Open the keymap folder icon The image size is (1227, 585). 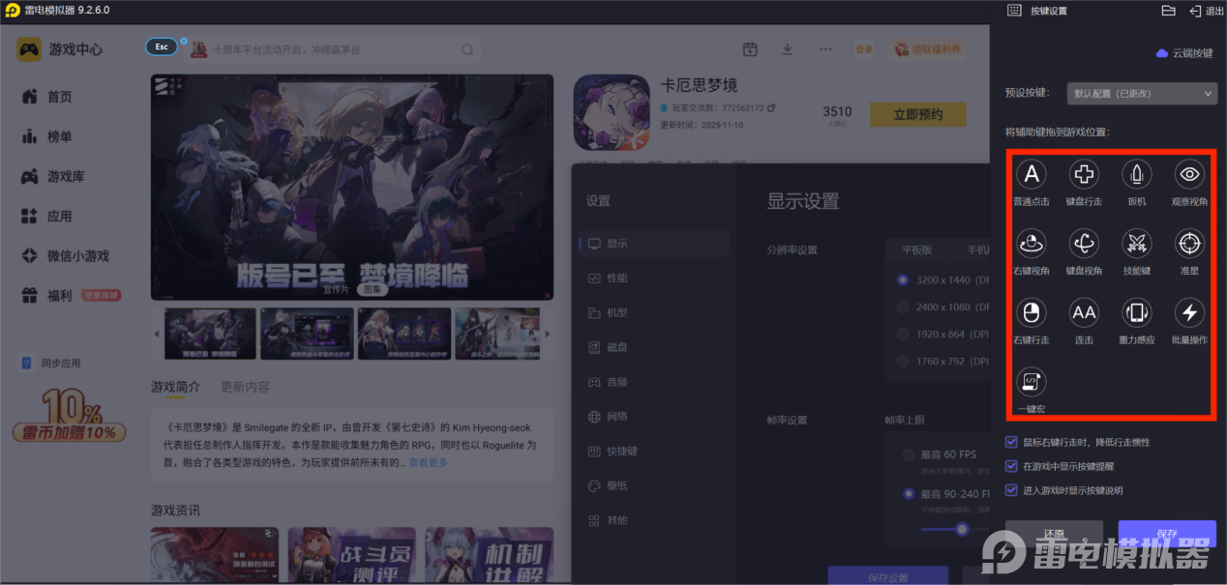point(1168,11)
